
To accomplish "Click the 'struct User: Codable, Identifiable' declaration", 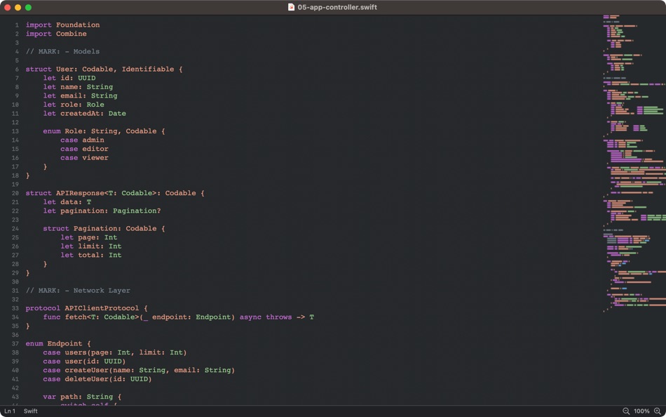I will [x=104, y=69].
